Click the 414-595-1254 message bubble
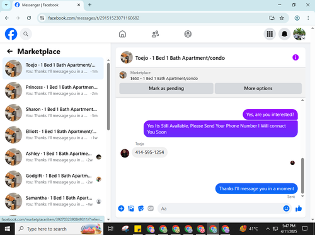This screenshot has width=315, height=235. click(x=149, y=152)
